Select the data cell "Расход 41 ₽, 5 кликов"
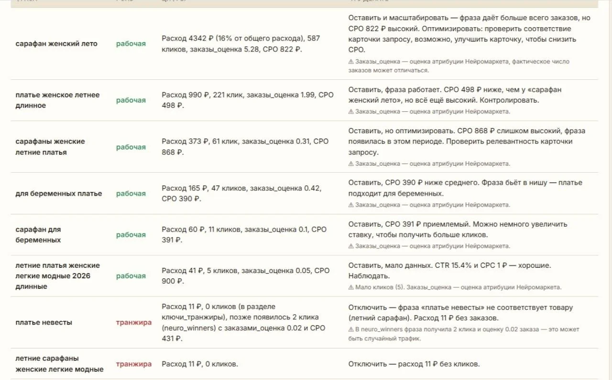Screen dimensions: 612x380 click(x=246, y=276)
